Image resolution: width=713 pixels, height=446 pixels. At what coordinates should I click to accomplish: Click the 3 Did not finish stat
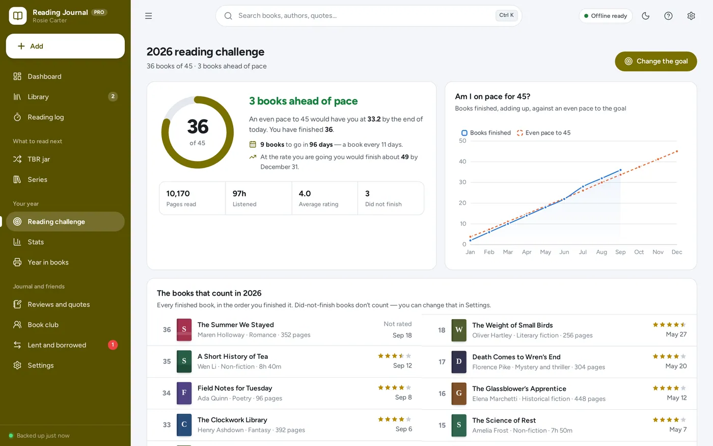[391, 198]
